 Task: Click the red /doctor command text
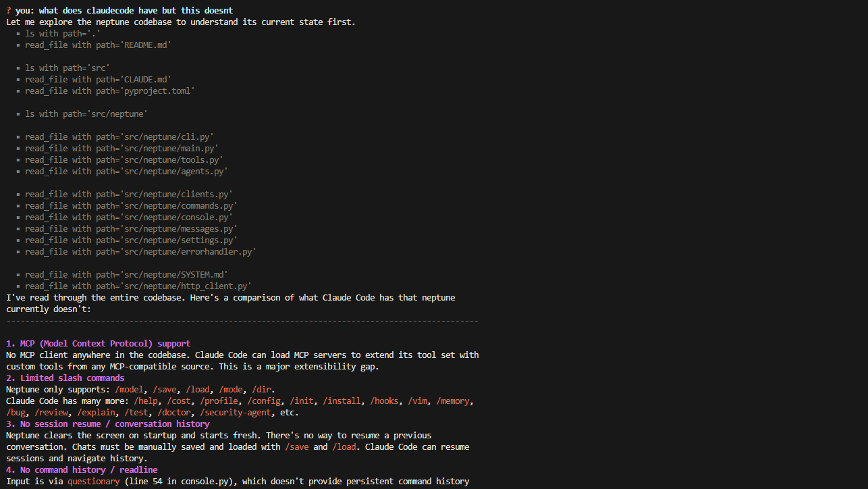click(174, 412)
